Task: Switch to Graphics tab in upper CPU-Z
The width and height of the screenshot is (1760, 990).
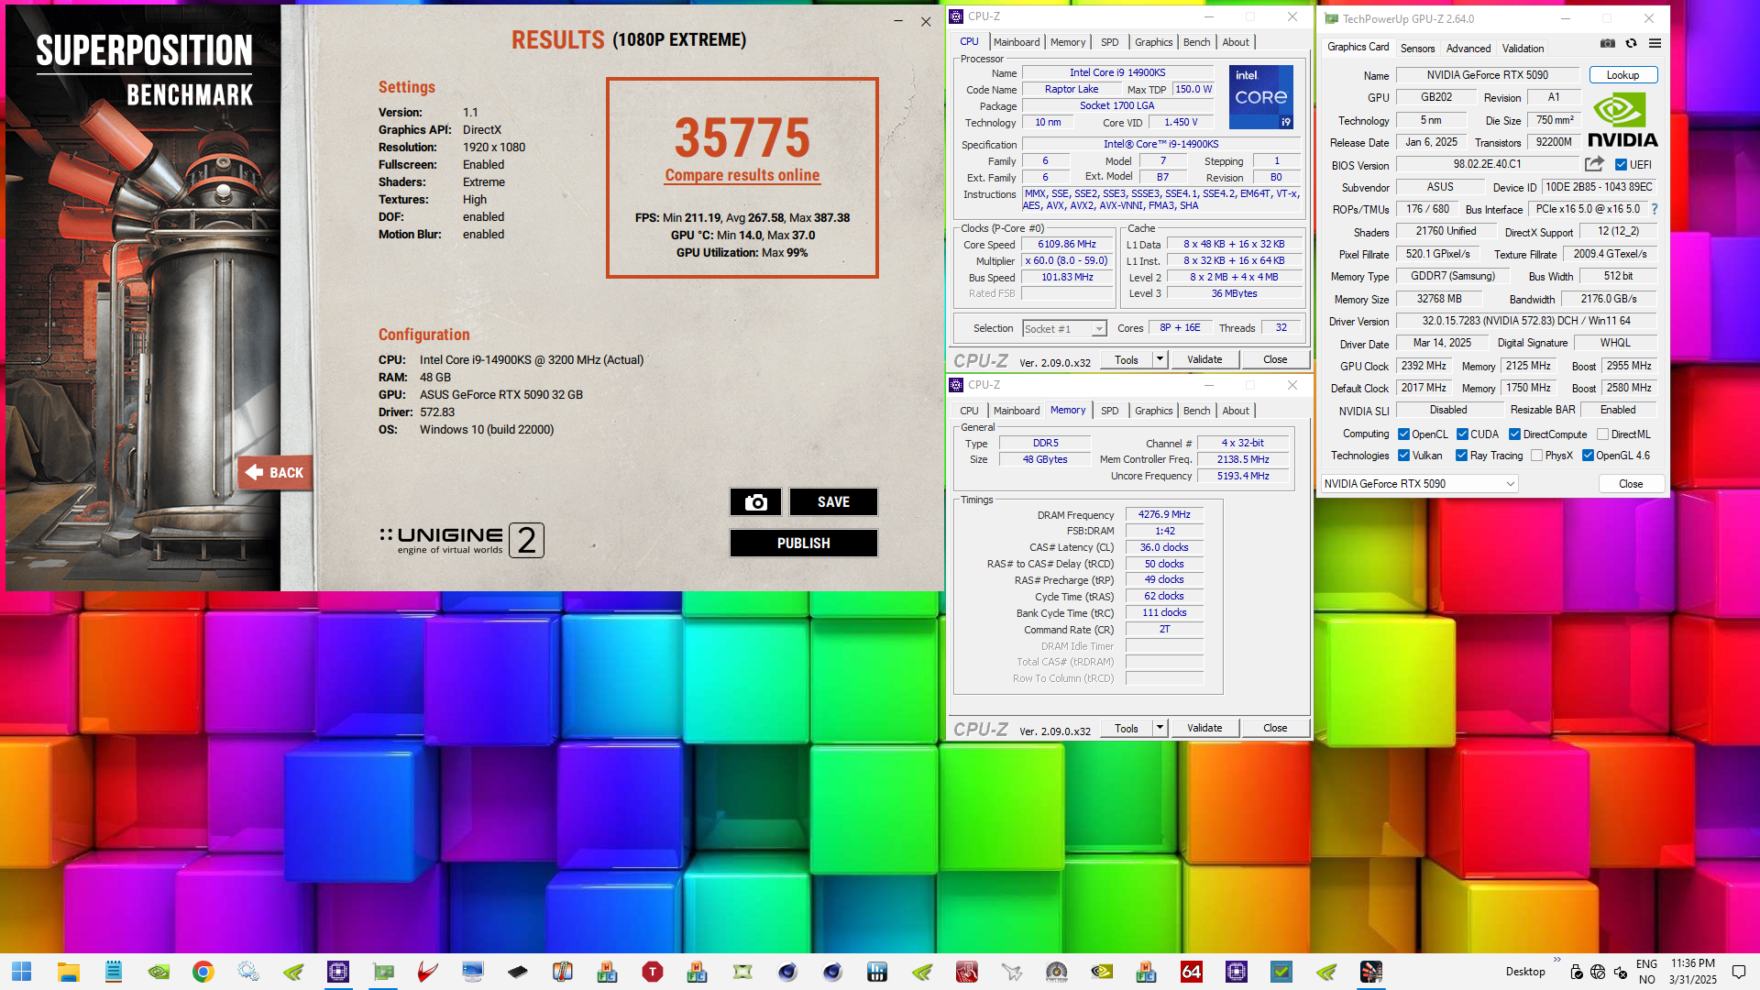Action: (x=1153, y=42)
